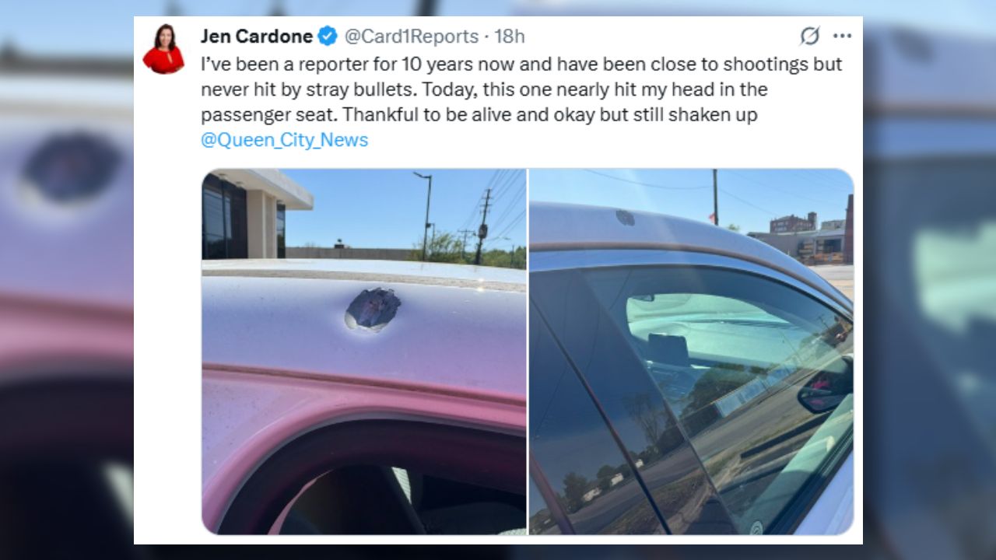The width and height of the screenshot is (996, 560).
Task: Select the tweet text about stray bullets
Action: click(x=521, y=89)
